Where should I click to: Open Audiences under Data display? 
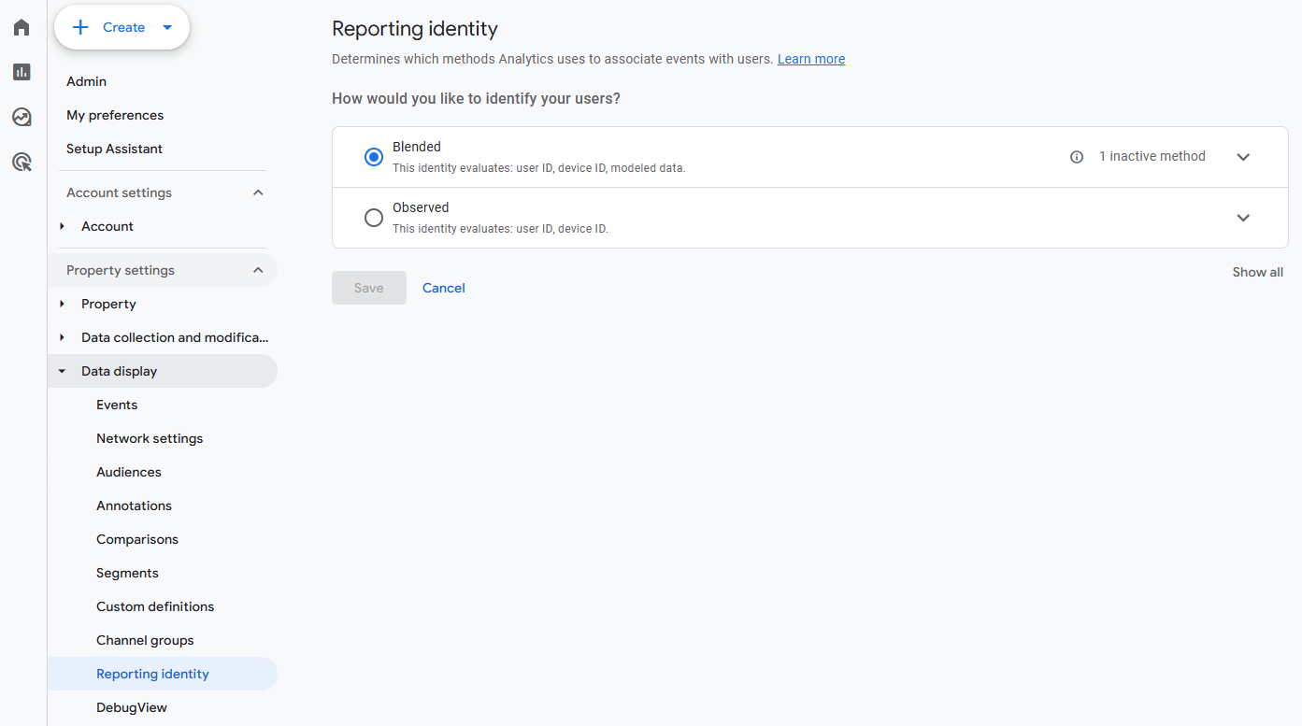[x=129, y=472]
